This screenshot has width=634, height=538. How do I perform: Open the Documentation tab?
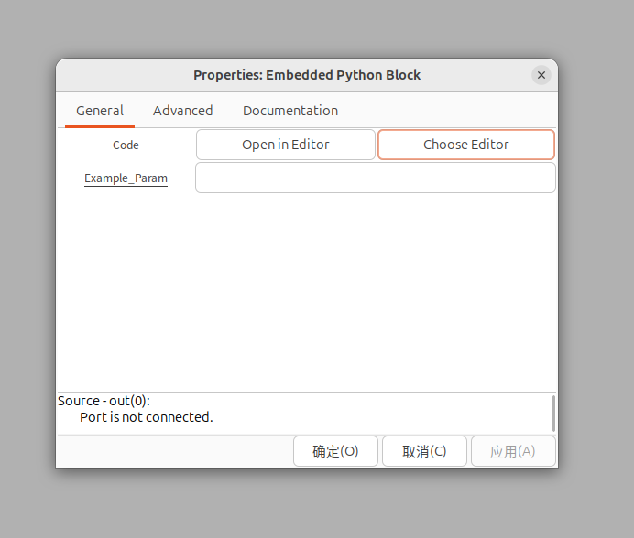(290, 111)
